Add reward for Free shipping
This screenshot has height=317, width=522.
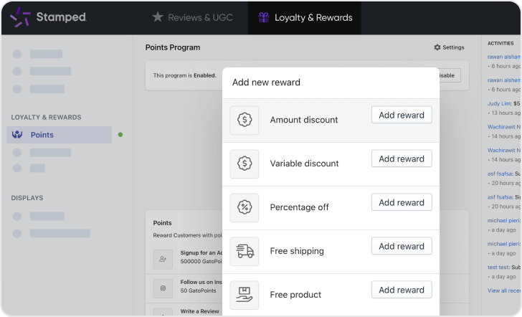pyautogui.click(x=402, y=246)
